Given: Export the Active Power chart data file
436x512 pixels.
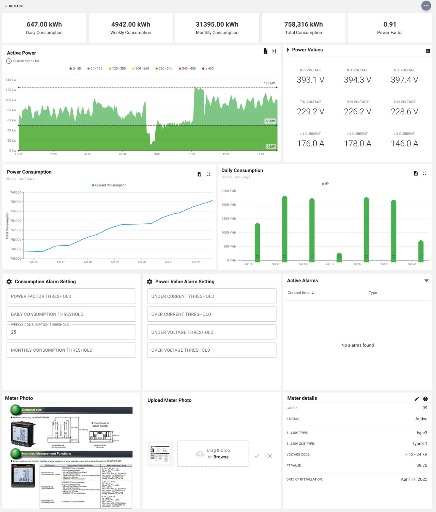Looking at the screenshot, I should pos(265,51).
